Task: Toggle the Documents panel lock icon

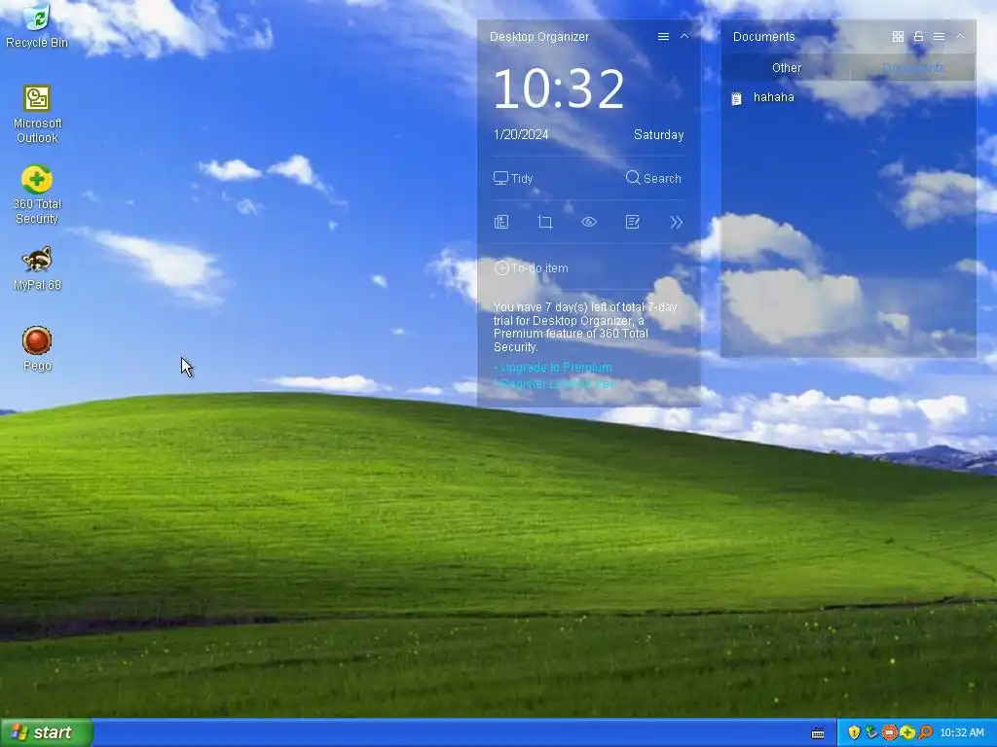Action: coord(918,37)
